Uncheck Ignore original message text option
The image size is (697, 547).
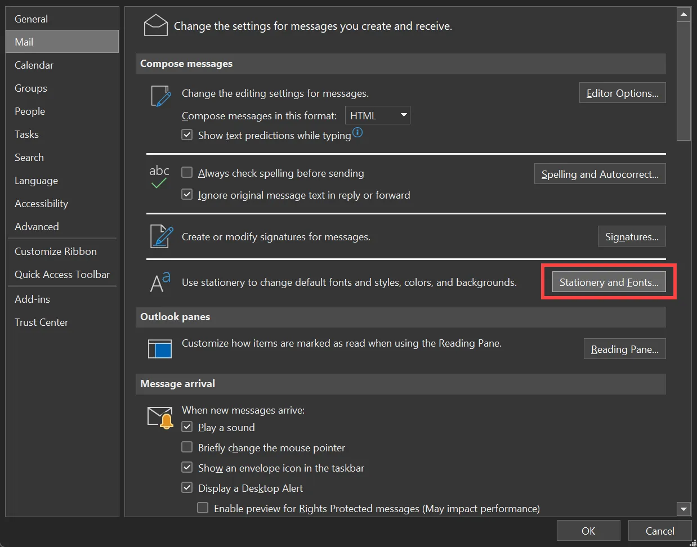187,195
